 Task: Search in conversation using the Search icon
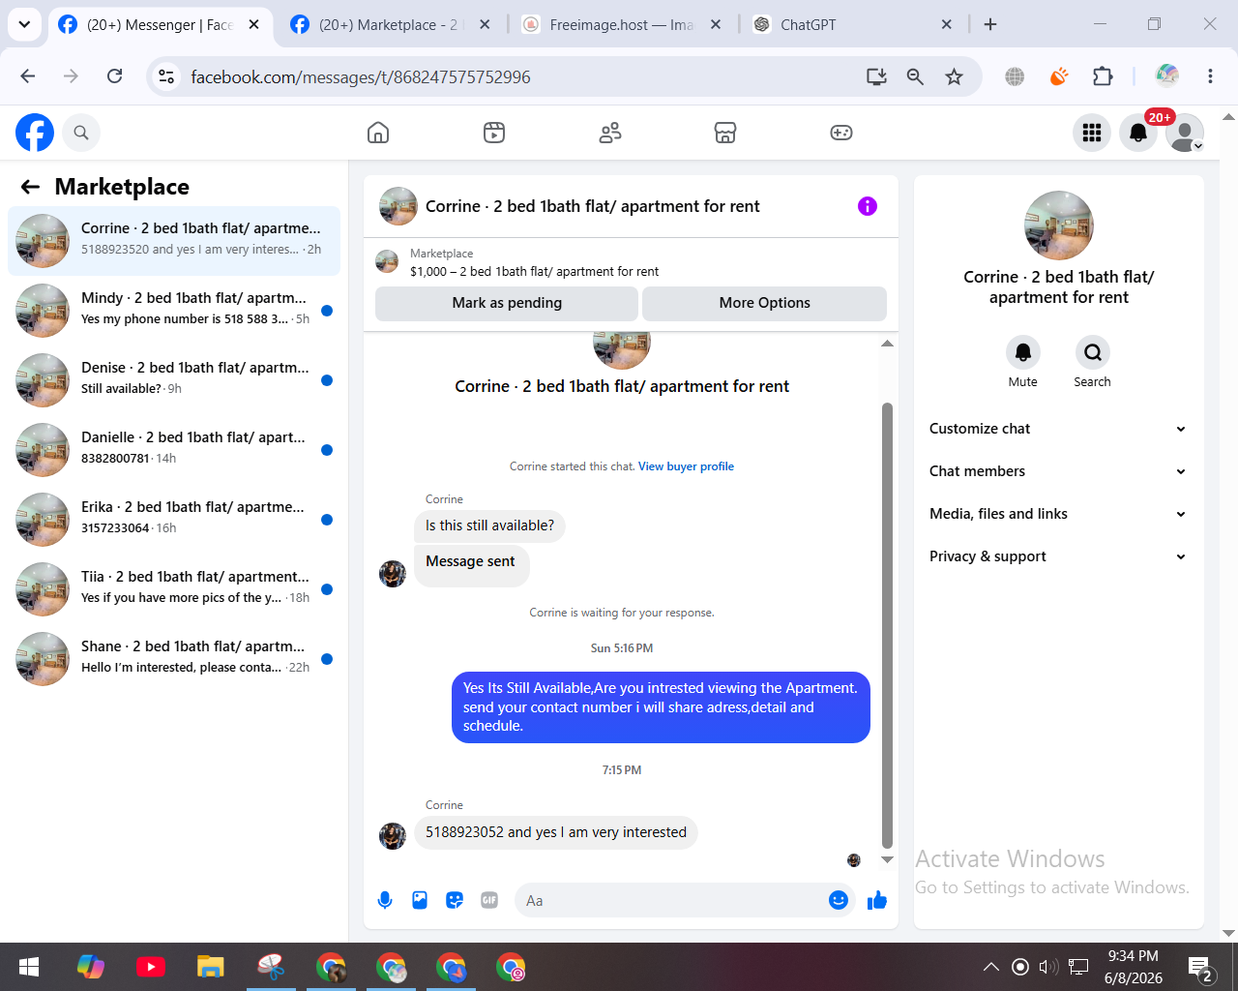(1093, 352)
